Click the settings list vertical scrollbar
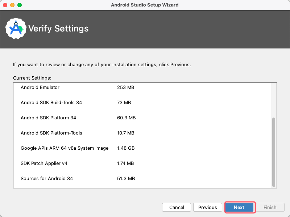 click(274, 152)
